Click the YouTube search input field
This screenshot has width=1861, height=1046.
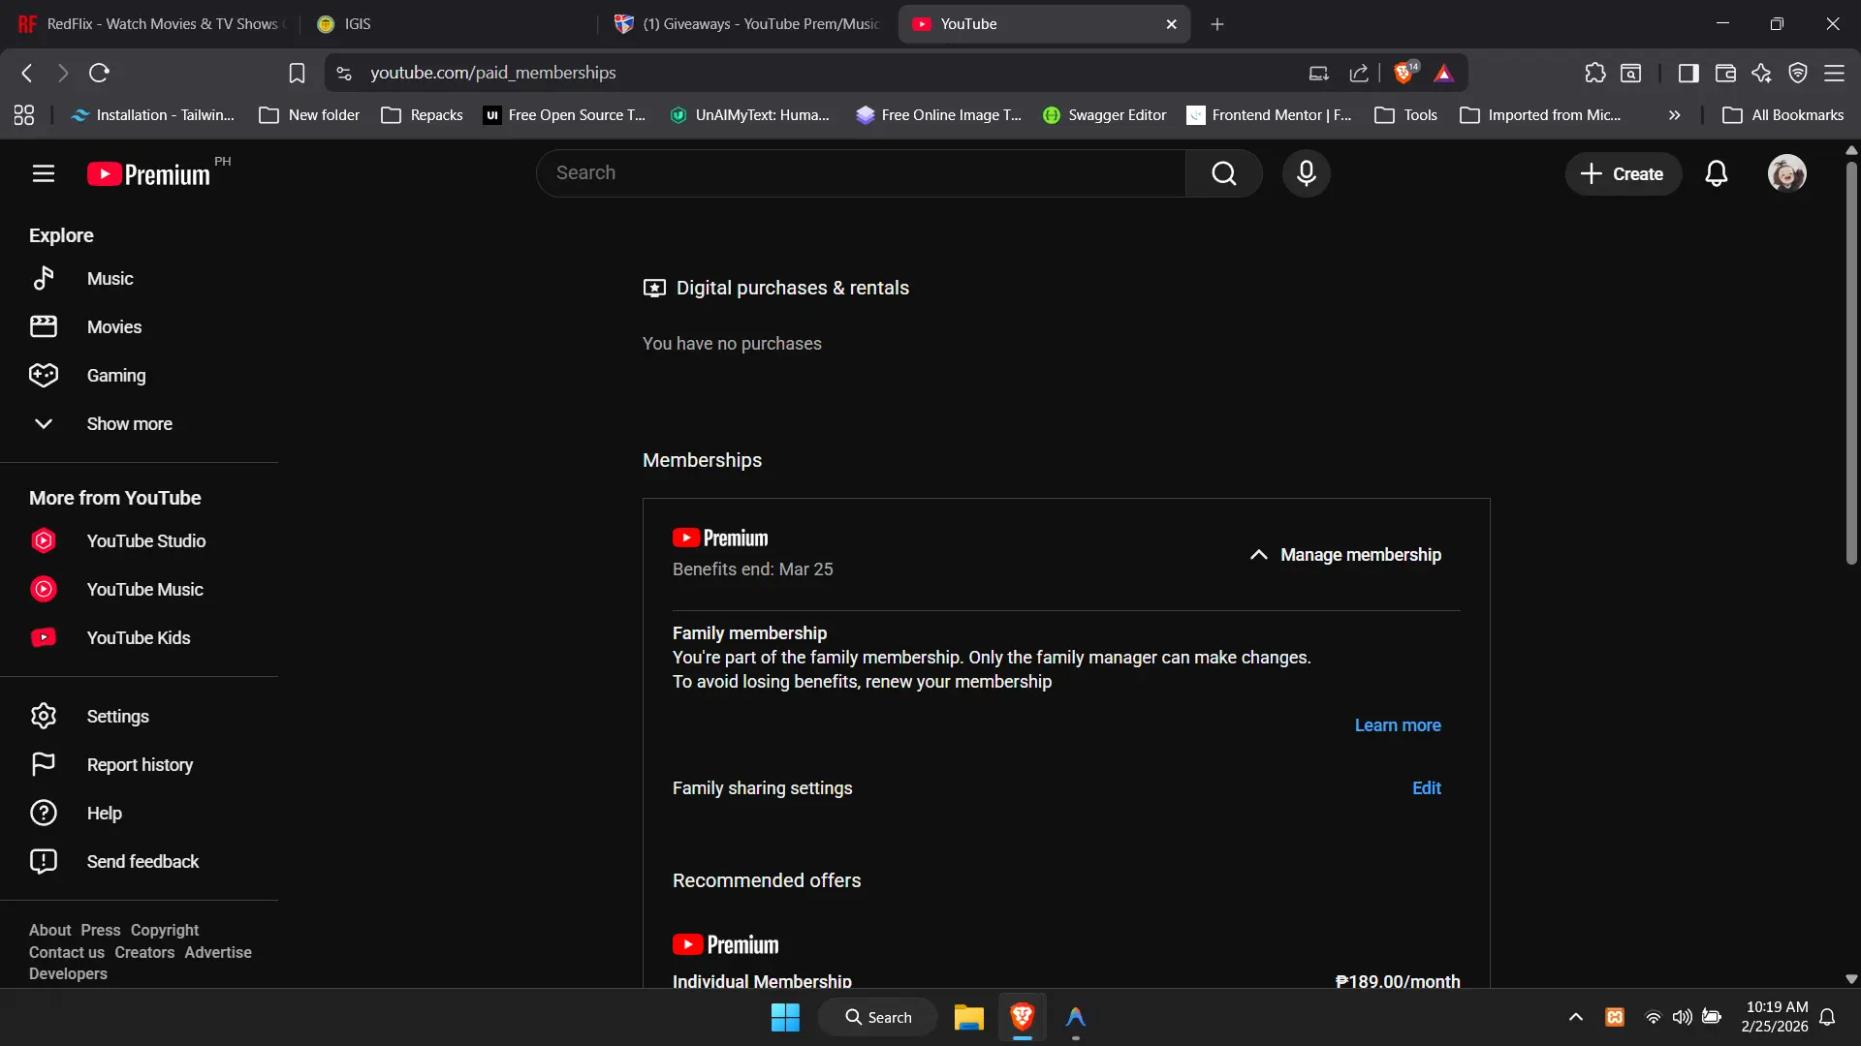[x=861, y=173]
